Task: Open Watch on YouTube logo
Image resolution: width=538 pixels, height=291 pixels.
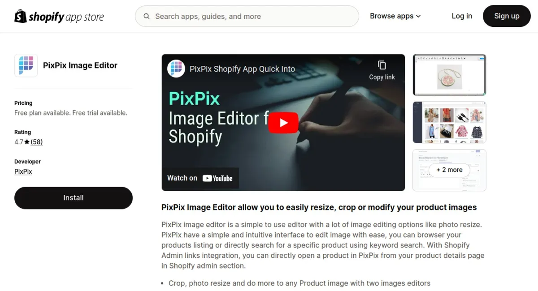Action: click(x=217, y=178)
